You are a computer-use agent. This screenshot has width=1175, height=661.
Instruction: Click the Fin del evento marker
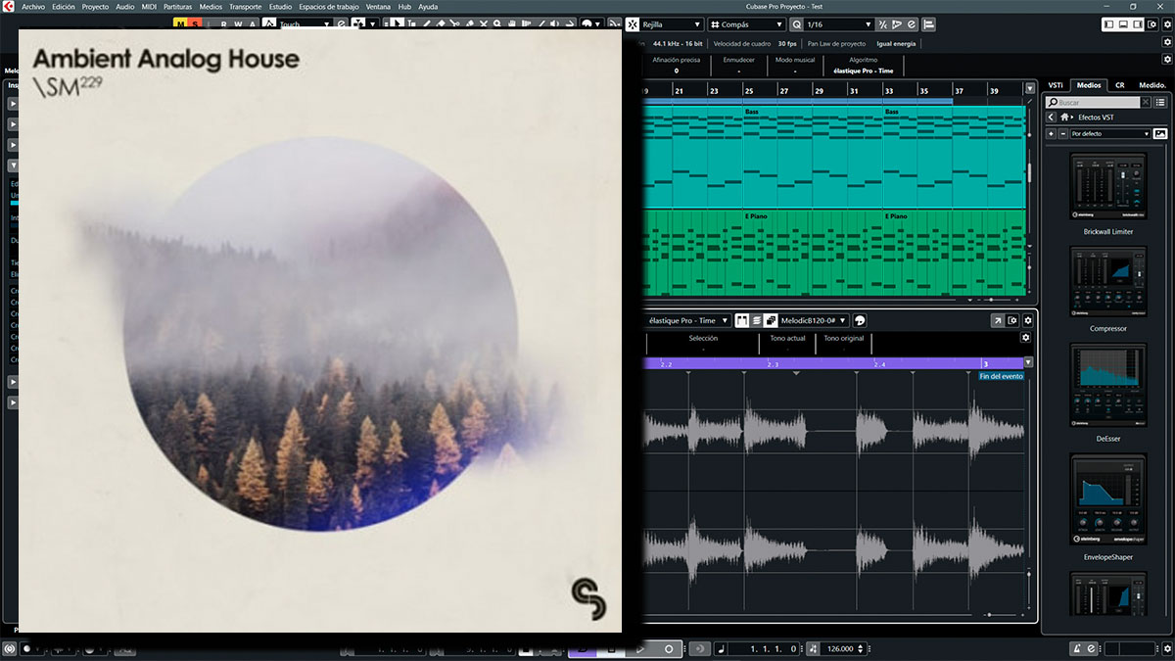pos(1001,376)
